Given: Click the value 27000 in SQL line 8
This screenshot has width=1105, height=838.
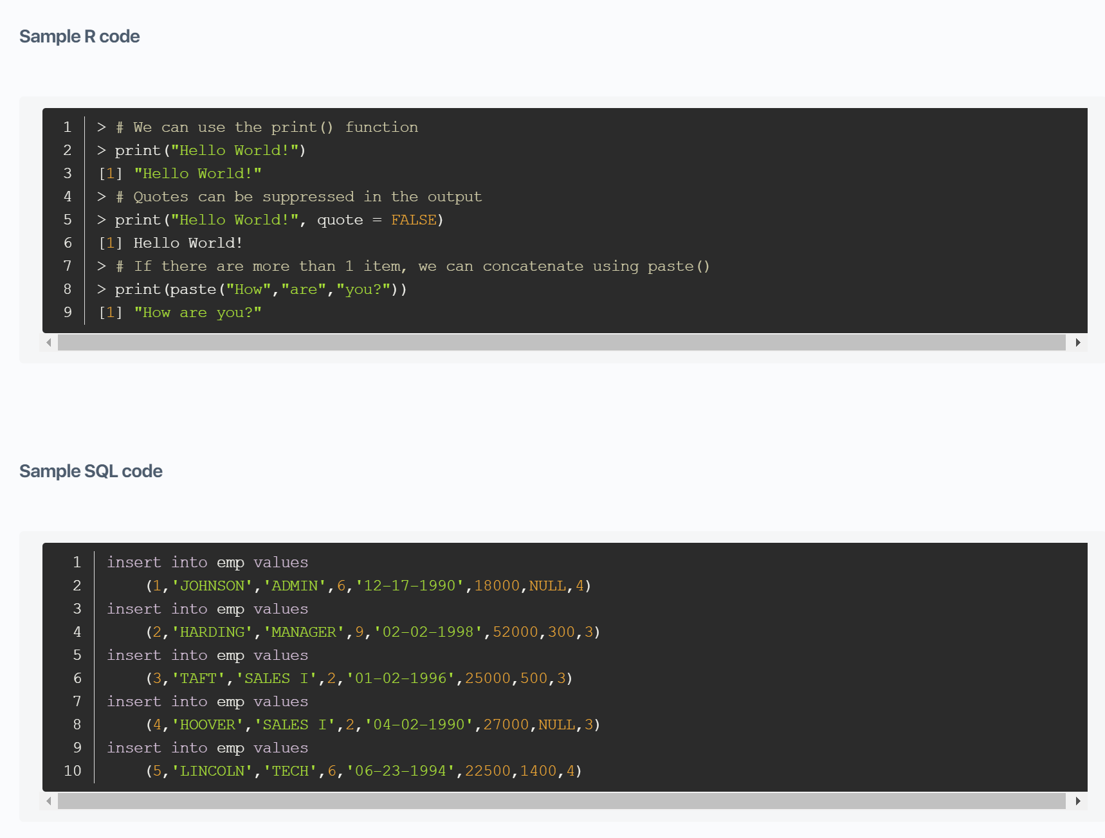Looking at the screenshot, I should (506, 725).
